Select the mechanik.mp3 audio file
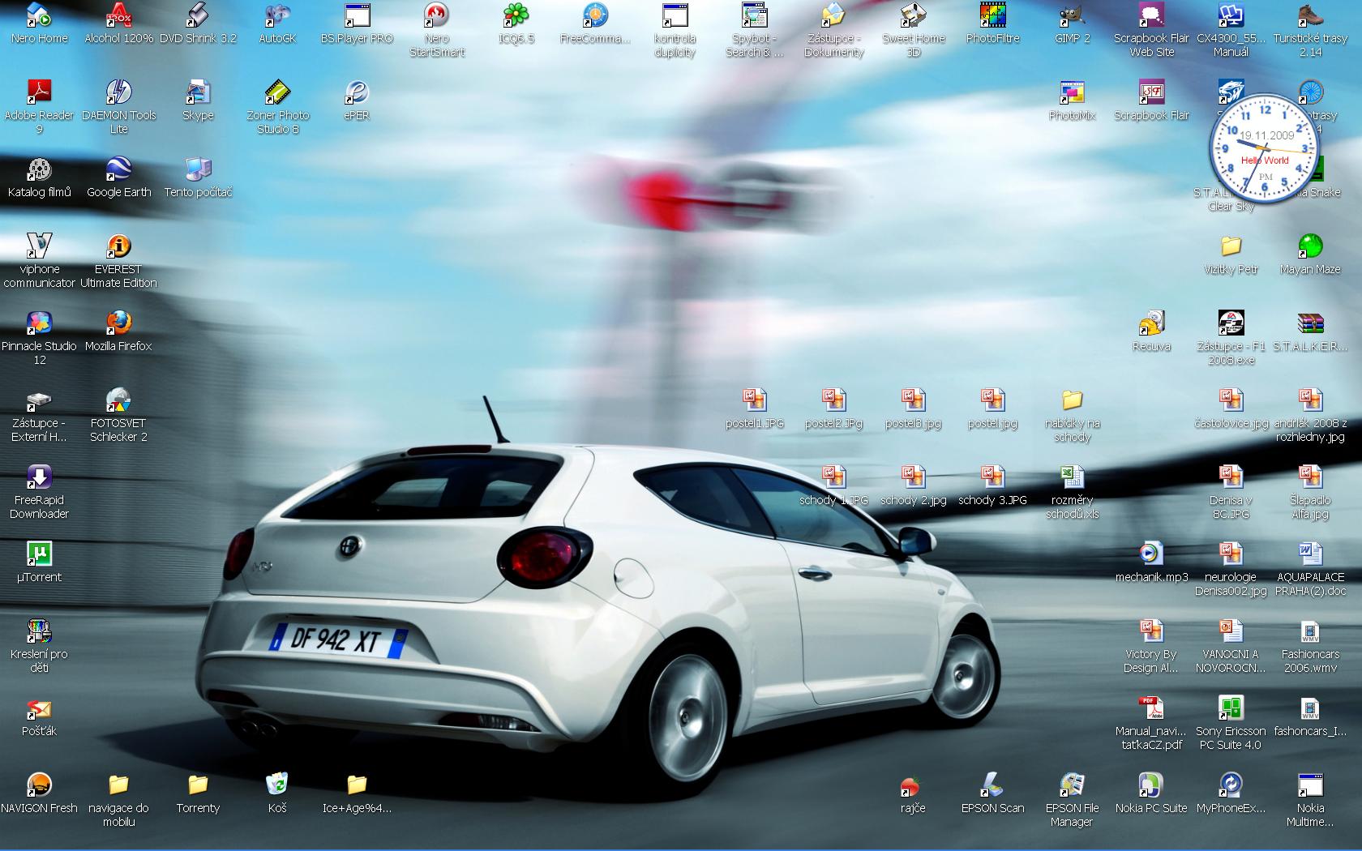This screenshot has width=1362, height=851. pos(1151,554)
